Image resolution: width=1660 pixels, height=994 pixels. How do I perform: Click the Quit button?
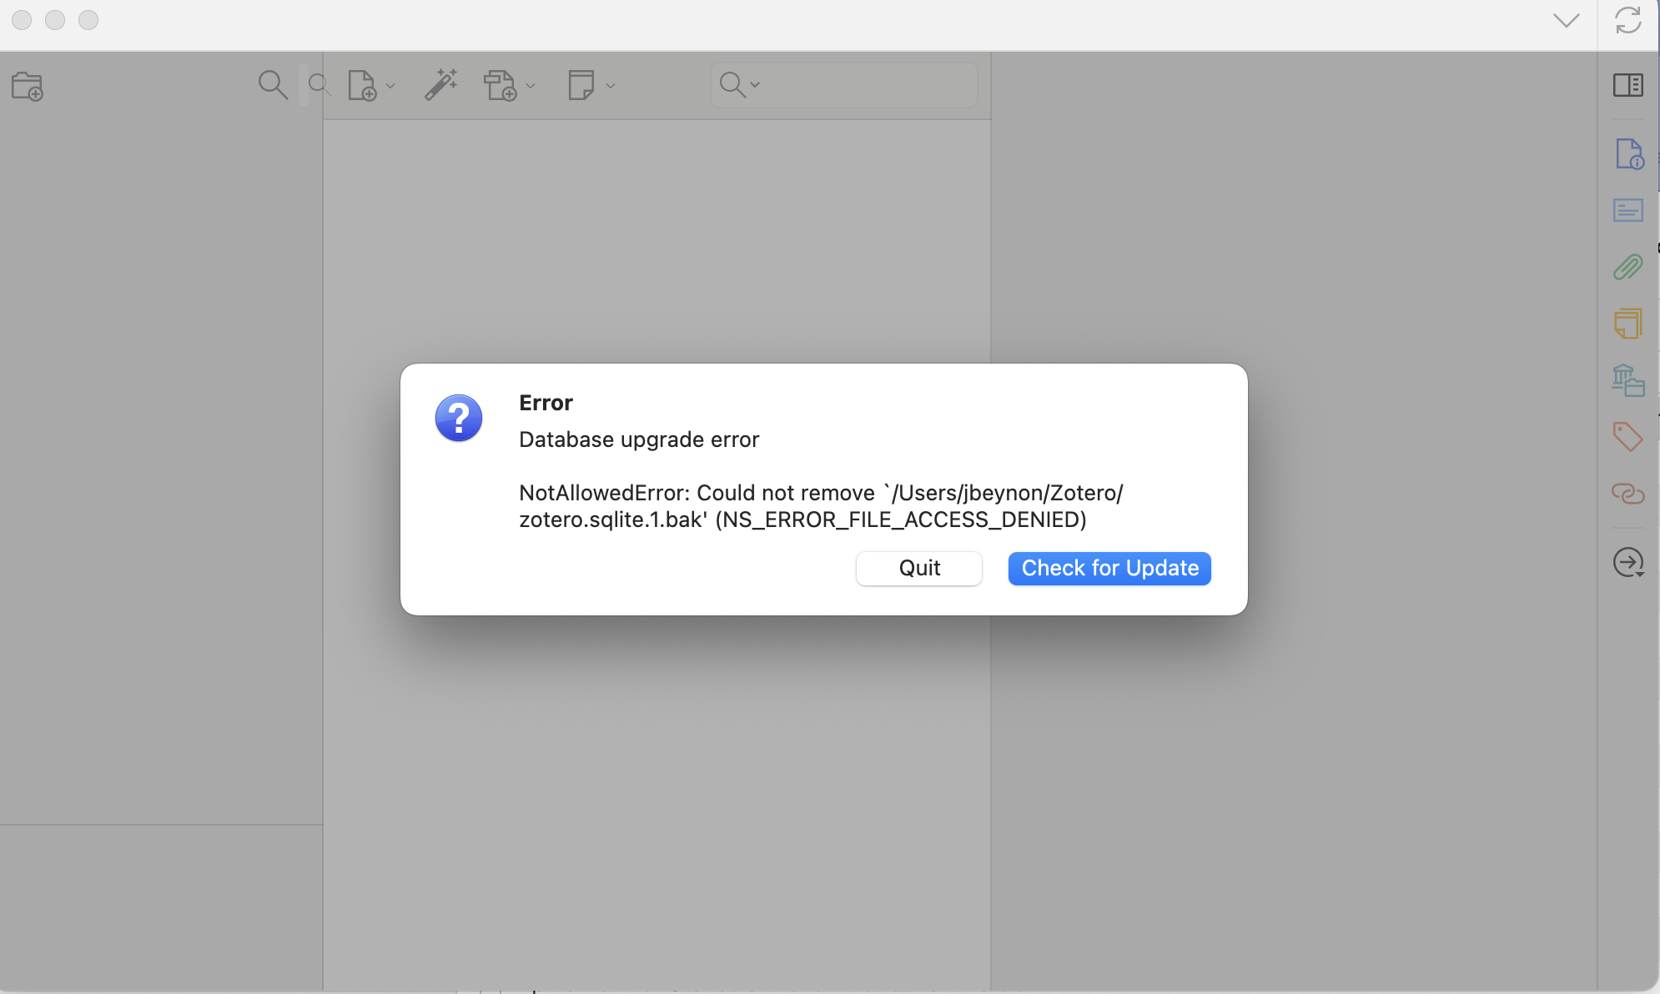click(x=919, y=569)
